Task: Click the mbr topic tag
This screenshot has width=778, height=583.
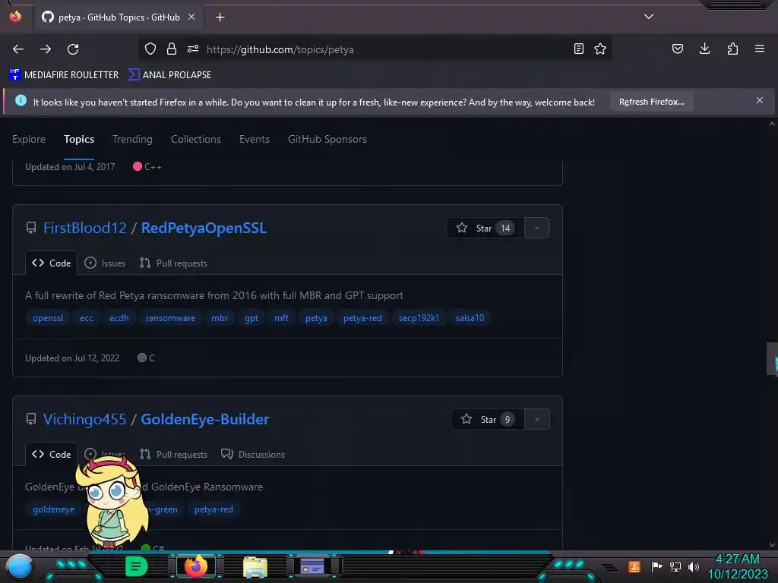Action: click(x=220, y=318)
